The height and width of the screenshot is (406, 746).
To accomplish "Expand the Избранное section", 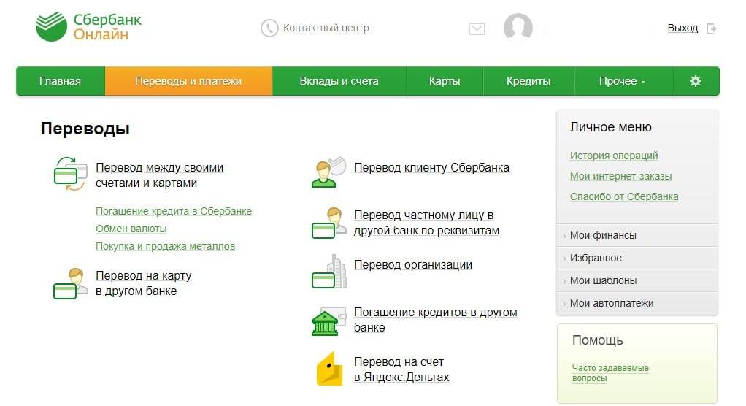I will pyautogui.click(x=596, y=258).
